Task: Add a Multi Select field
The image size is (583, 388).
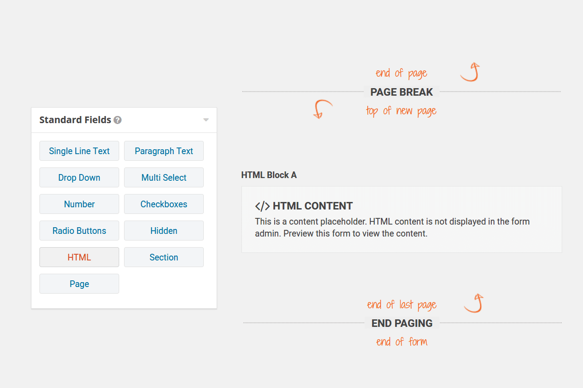Action: pyautogui.click(x=164, y=178)
